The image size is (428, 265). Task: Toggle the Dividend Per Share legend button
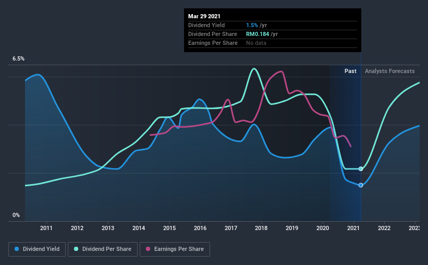tap(103, 249)
